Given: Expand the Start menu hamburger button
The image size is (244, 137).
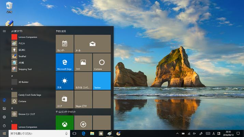Looking at the screenshot, I should (4, 31).
